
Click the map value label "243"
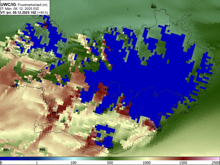coord(148,29)
